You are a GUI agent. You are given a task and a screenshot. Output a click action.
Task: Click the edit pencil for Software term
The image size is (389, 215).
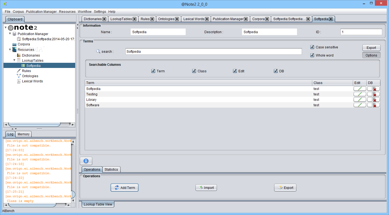360,105
